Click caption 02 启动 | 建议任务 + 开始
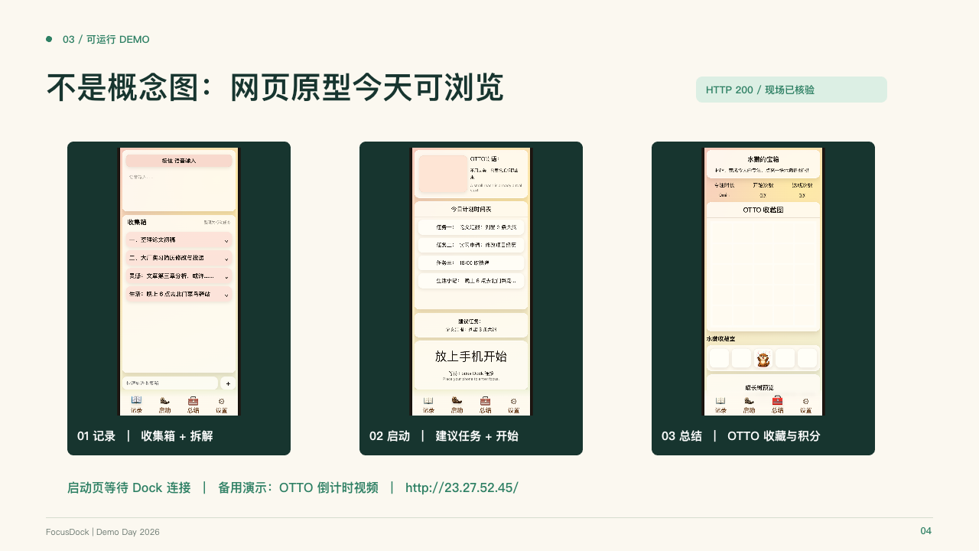Image resolution: width=979 pixels, height=551 pixels. coord(444,436)
